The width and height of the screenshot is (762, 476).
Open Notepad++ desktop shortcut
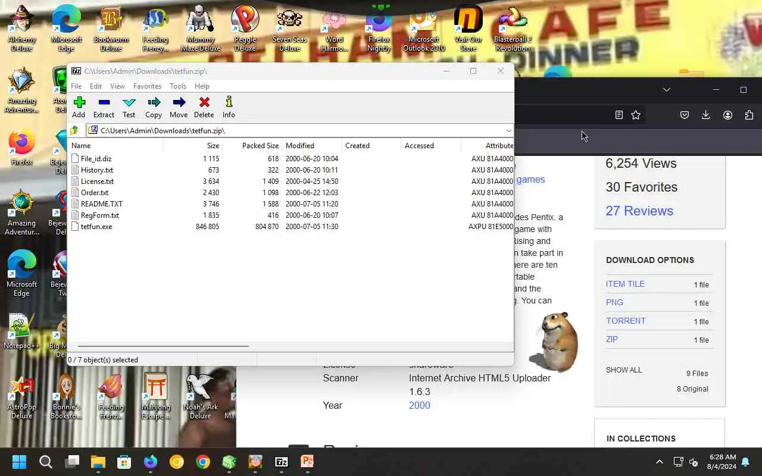click(21, 331)
